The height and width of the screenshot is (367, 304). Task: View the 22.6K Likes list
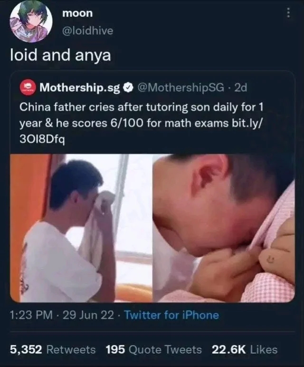(245, 349)
